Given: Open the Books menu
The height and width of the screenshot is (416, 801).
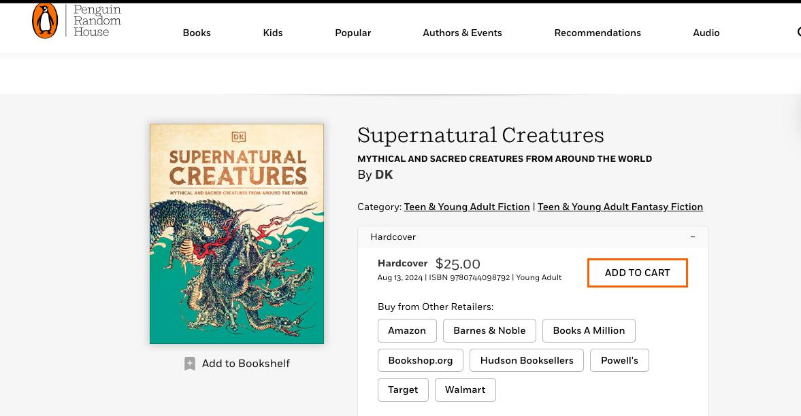Looking at the screenshot, I should tap(197, 33).
